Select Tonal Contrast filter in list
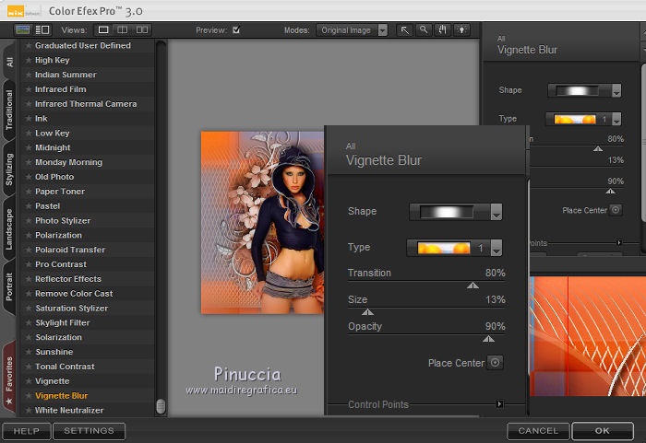The height and width of the screenshot is (443, 646). click(x=66, y=367)
